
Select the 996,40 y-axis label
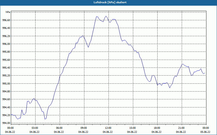click(x=6, y=28)
